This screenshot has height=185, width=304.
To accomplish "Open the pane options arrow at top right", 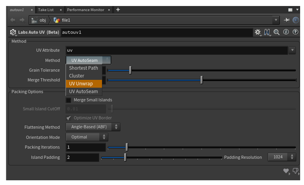I will pos(297,9).
